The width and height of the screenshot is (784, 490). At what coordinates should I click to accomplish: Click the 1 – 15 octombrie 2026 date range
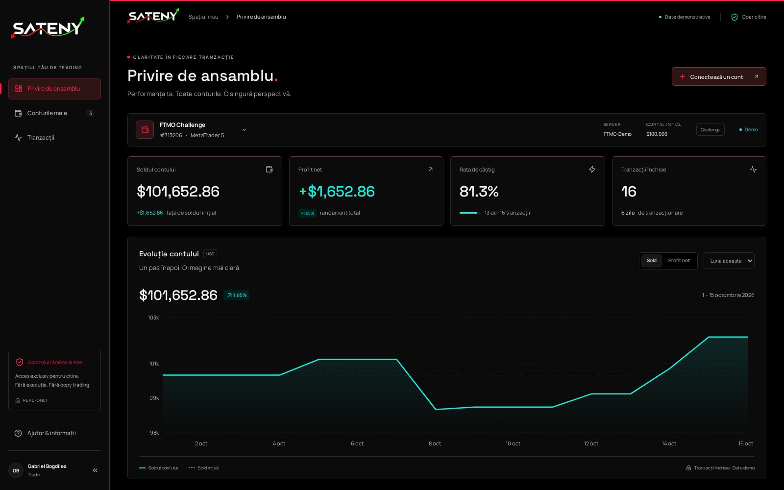[x=728, y=295]
